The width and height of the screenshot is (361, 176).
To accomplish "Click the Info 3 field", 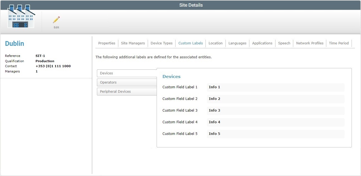I will click(275, 110).
